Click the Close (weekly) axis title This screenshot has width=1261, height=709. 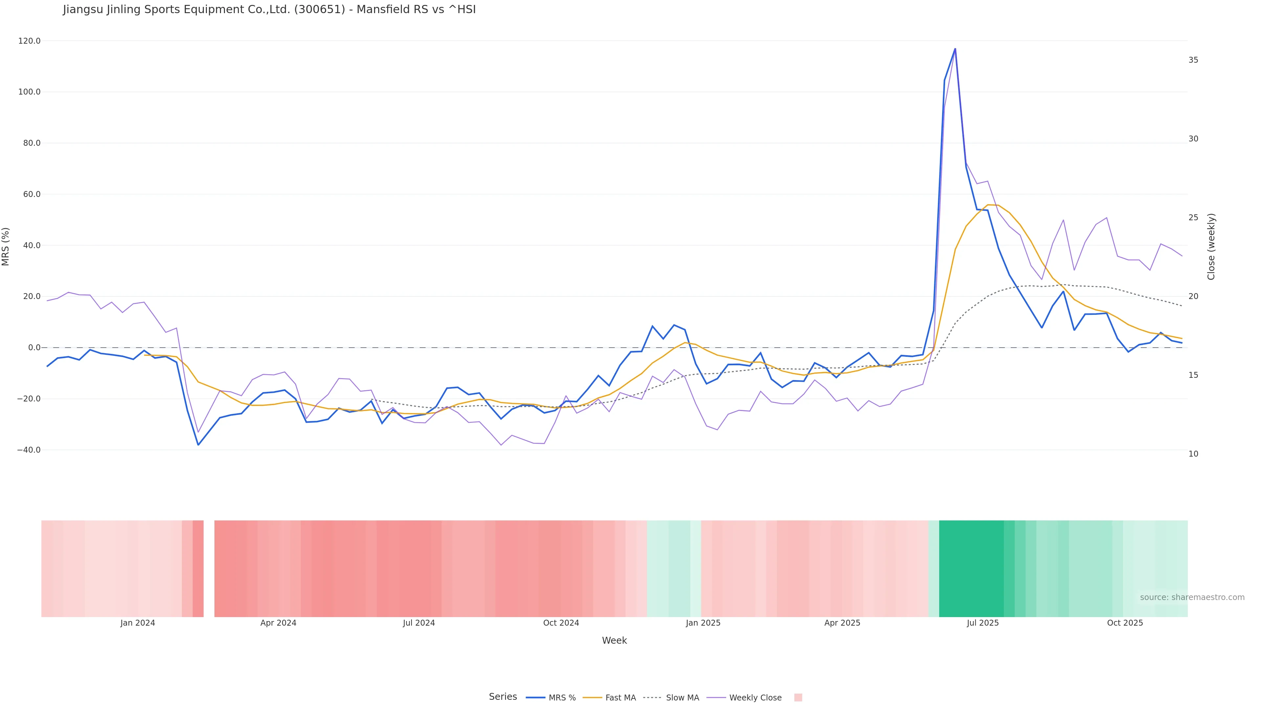tap(1211, 247)
